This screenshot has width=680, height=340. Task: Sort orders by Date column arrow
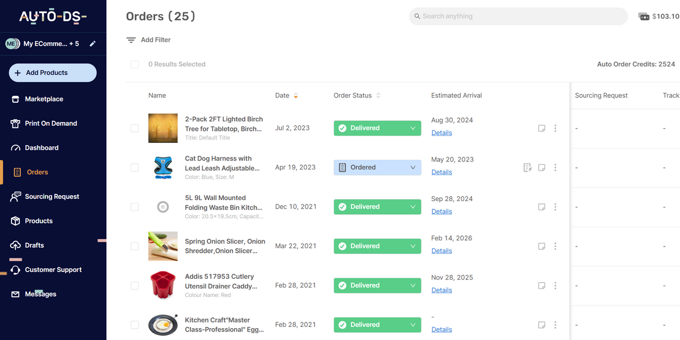(x=295, y=96)
